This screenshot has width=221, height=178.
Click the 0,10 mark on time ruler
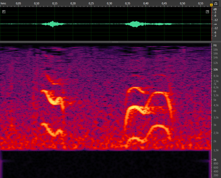coord(36,3)
